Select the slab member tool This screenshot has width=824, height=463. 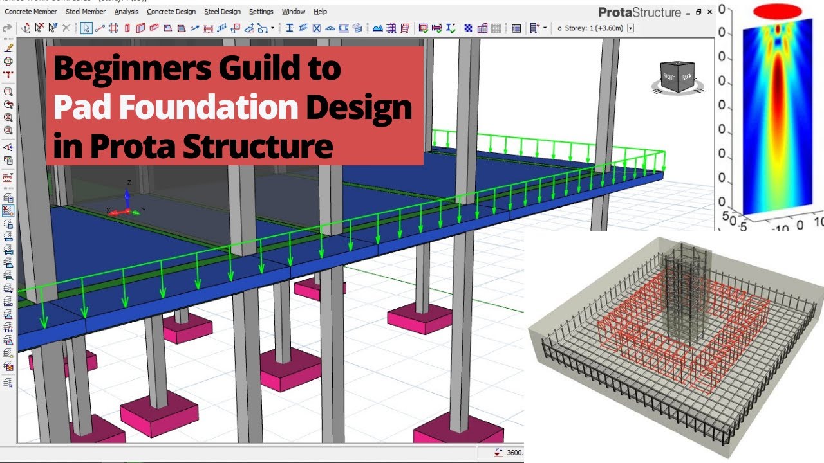[x=167, y=28]
